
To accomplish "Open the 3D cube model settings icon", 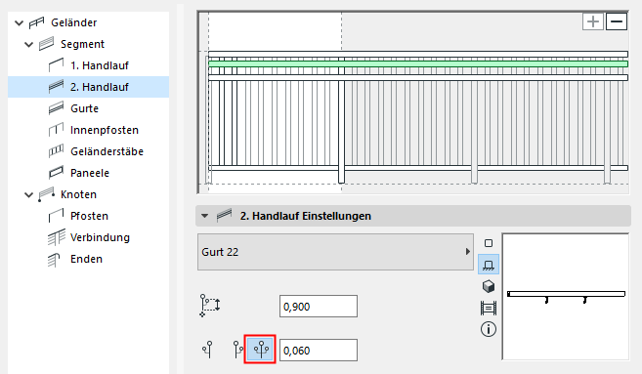I will 489,286.
